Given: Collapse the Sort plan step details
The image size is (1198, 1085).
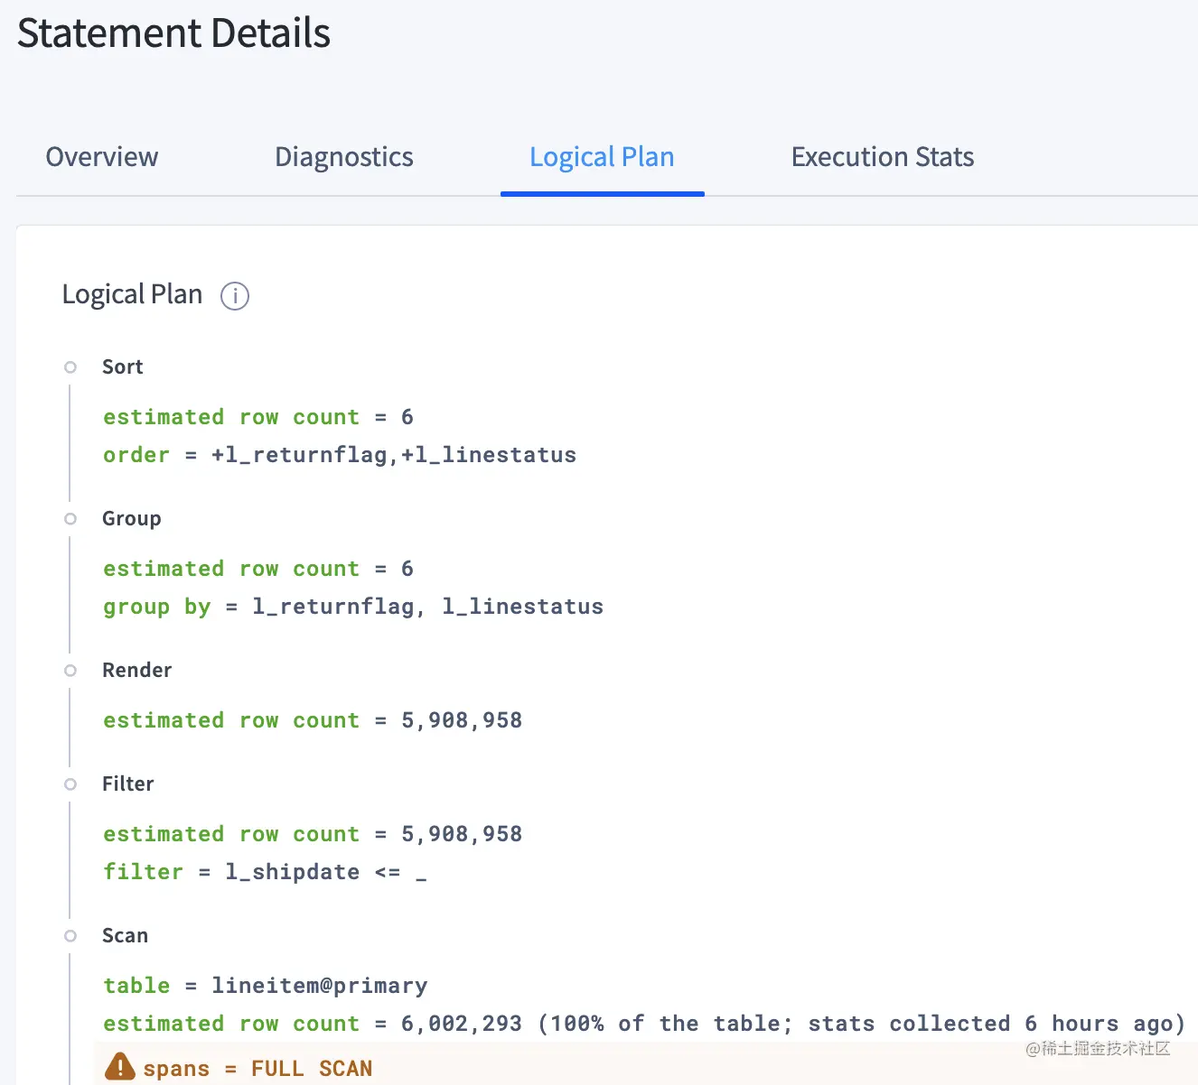Looking at the screenshot, I should pyautogui.click(x=122, y=366).
